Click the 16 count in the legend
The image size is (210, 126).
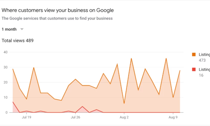[201, 75]
